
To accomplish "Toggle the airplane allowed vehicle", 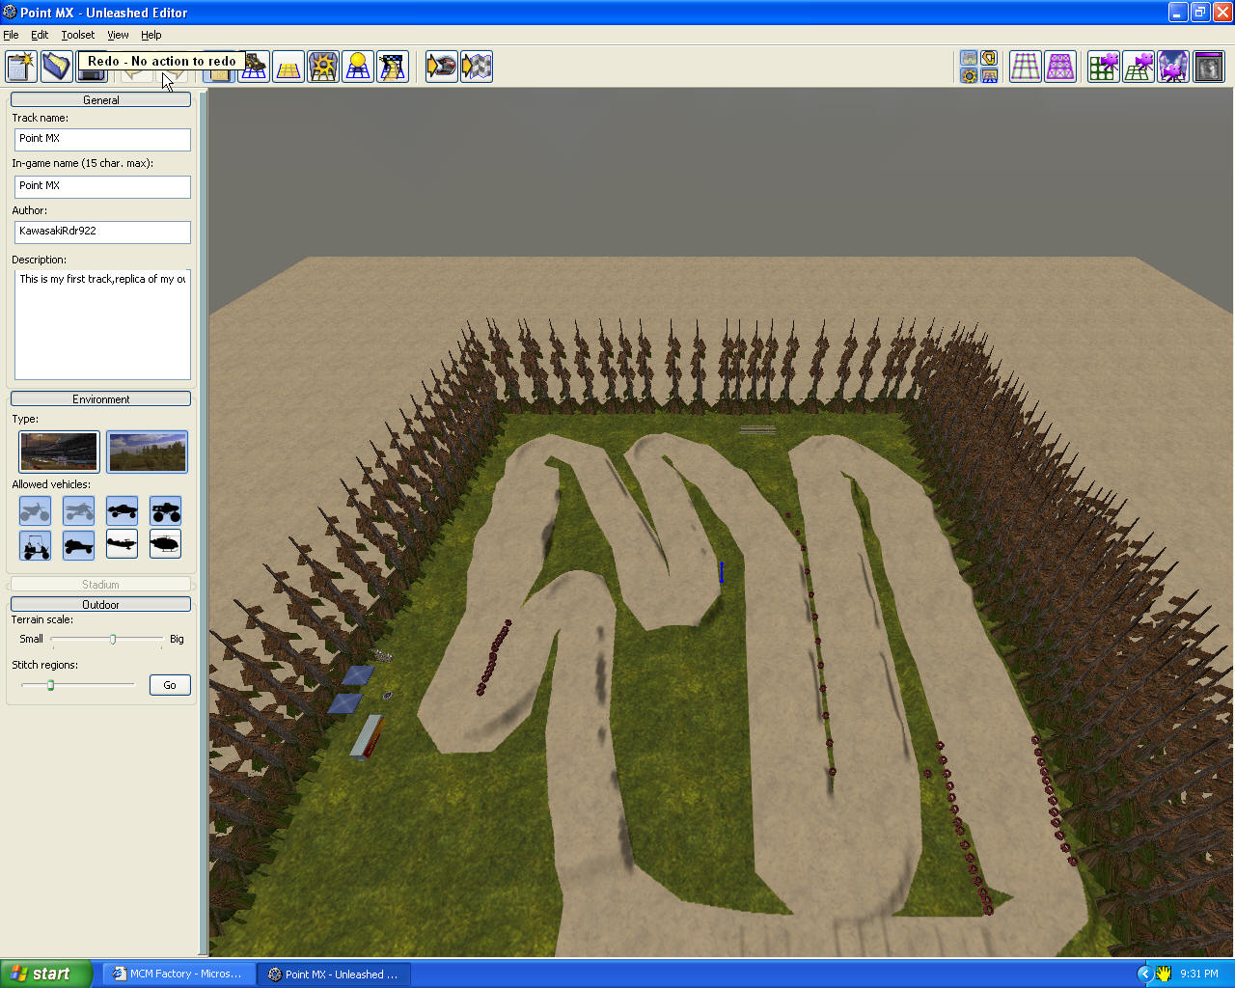I will tap(123, 544).
